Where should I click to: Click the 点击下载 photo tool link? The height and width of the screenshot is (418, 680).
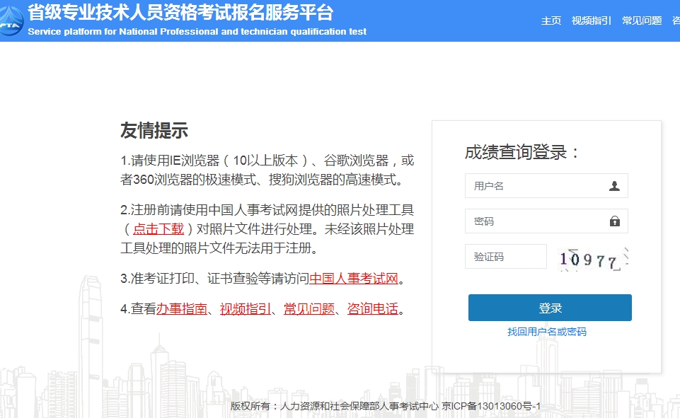click(x=159, y=228)
